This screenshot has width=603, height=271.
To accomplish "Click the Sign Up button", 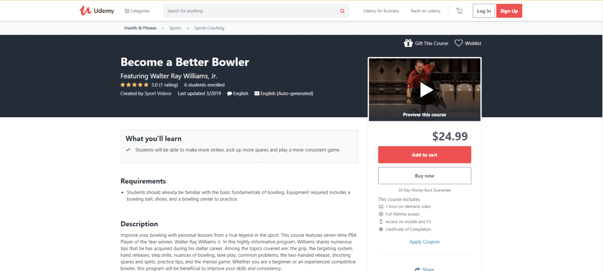I will click(x=509, y=11).
